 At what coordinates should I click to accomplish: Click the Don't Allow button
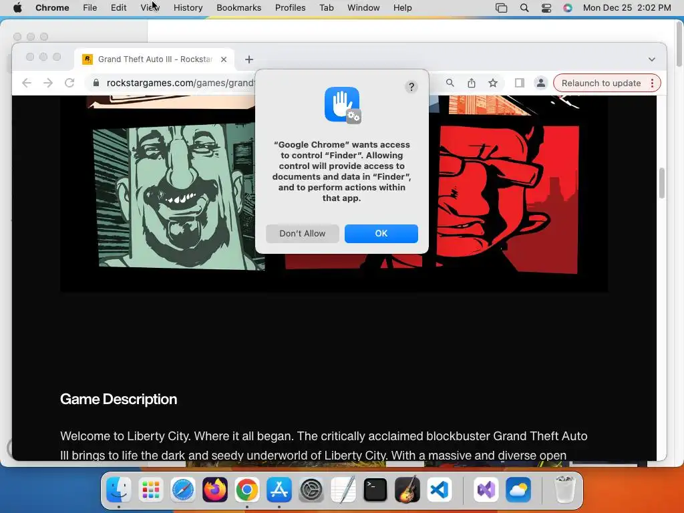303,233
